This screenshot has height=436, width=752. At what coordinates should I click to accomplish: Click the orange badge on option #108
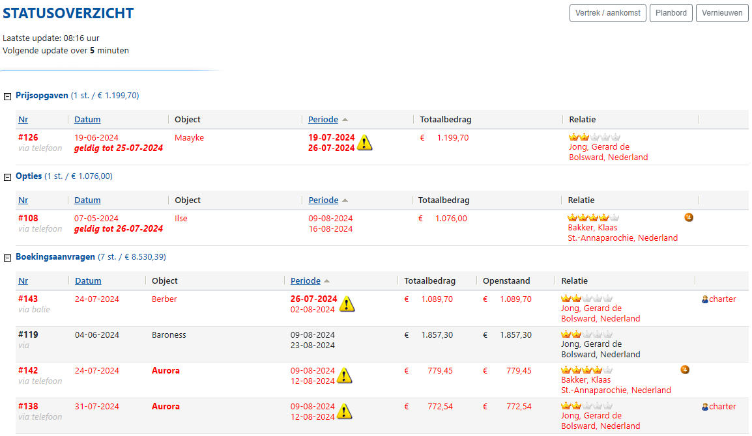tap(689, 217)
